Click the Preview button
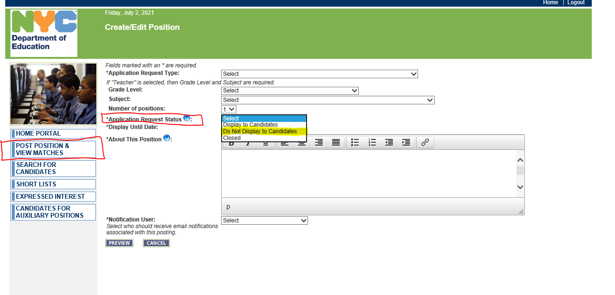 coord(119,242)
